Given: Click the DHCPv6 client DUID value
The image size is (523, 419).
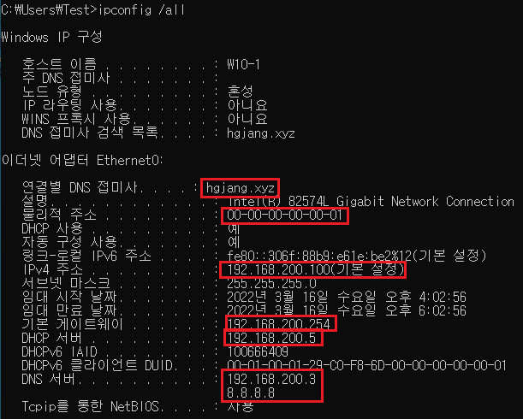Looking at the screenshot, I should [x=366, y=365].
